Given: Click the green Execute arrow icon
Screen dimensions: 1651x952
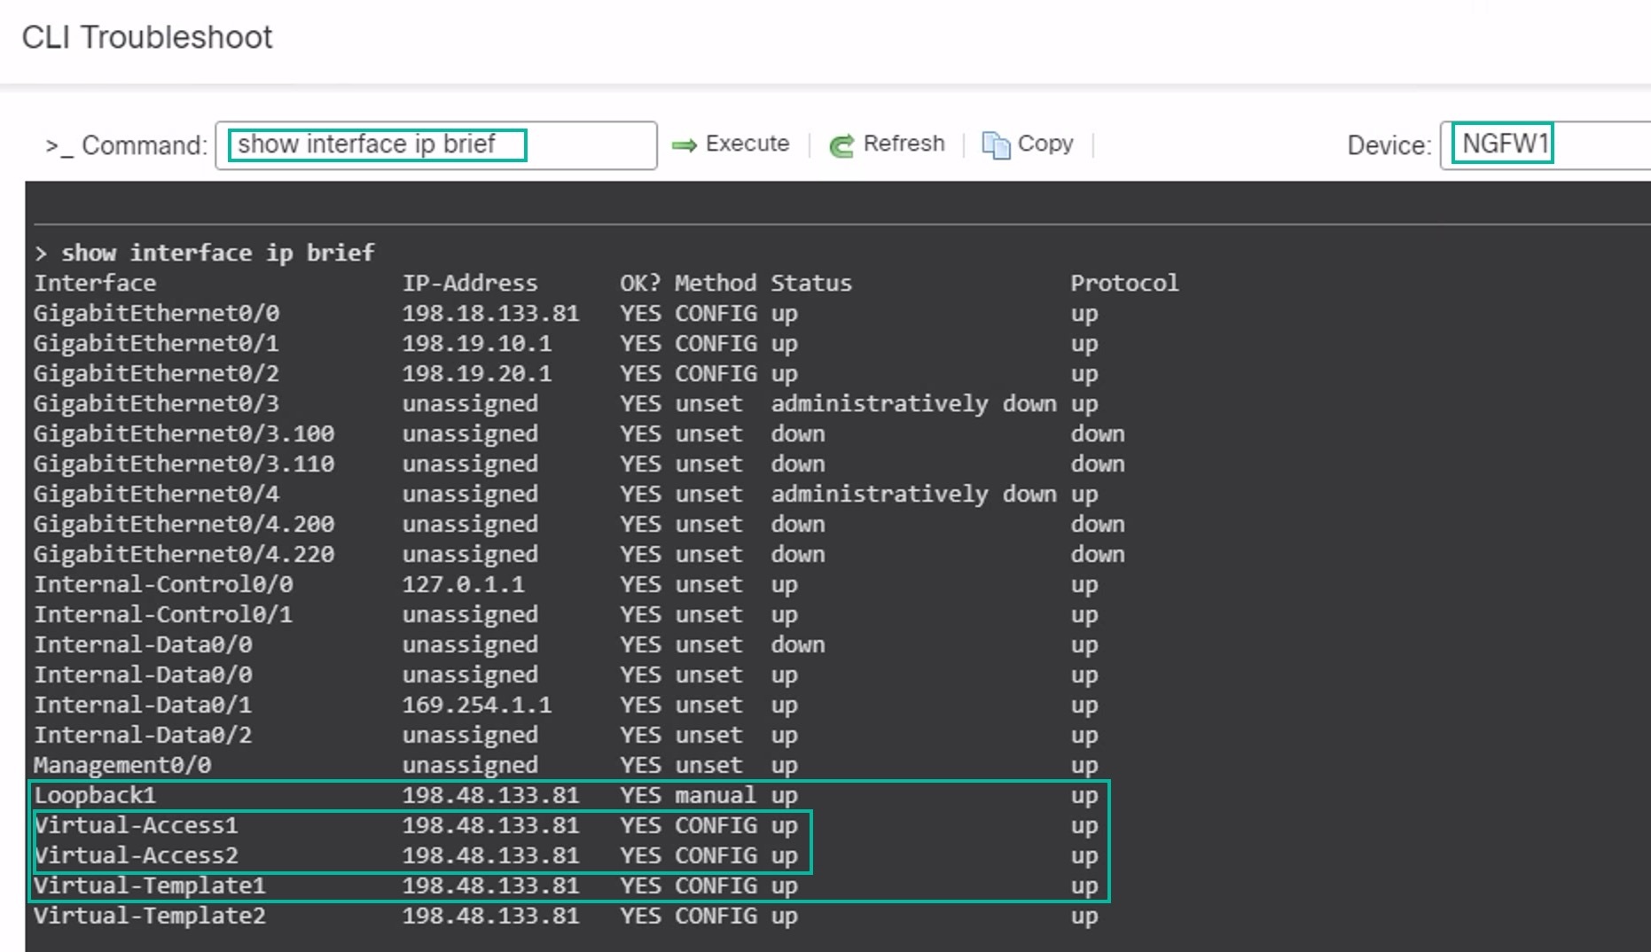Looking at the screenshot, I should tap(685, 144).
